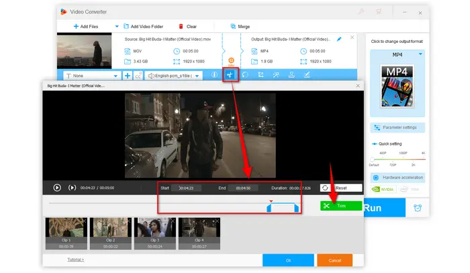
Task: Click the Start time input field
Action: tap(186, 188)
